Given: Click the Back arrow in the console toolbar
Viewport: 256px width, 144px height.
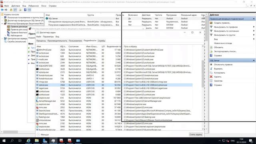Looking at the screenshot, I should (x=2, y=10).
